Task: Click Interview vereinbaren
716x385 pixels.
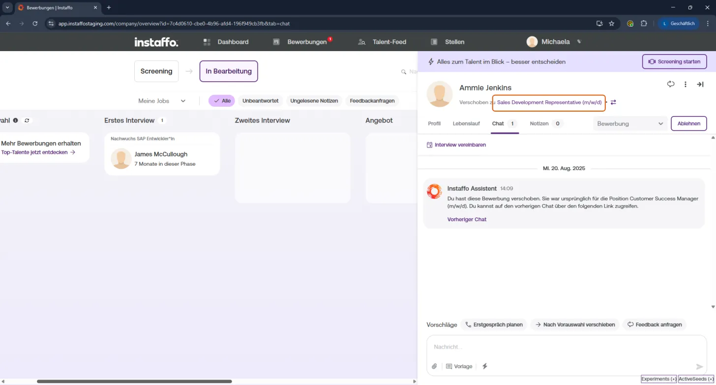Action: (456, 145)
